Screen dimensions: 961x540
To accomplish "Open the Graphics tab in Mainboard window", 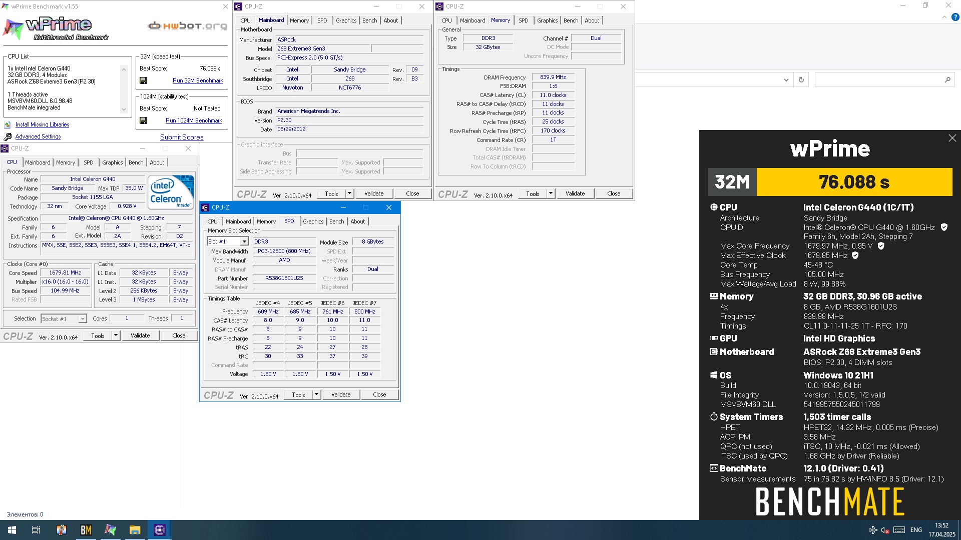I will point(346,20).
